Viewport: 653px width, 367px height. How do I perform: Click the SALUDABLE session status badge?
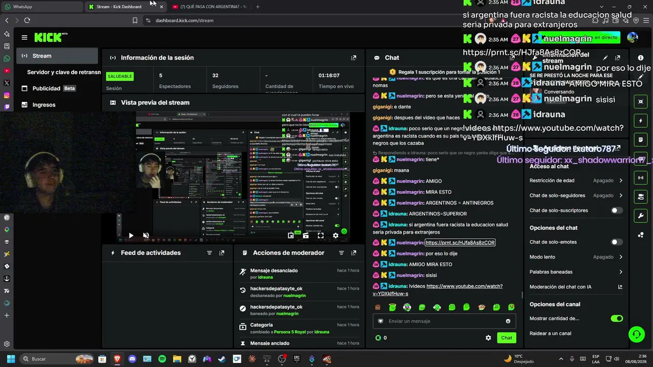[120, 76]
